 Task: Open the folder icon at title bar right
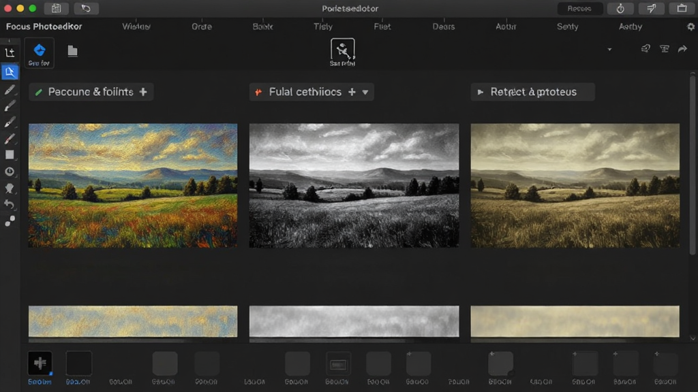[x=682, y=8]
